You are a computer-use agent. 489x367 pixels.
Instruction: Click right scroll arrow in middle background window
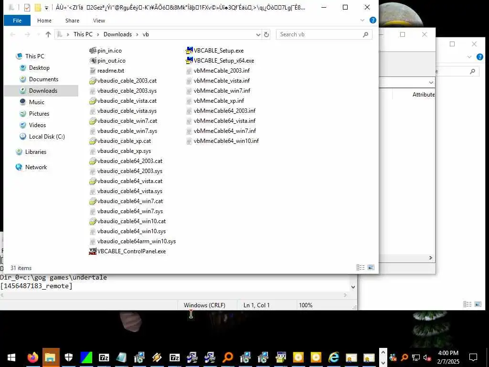click(x=431, y=258)
